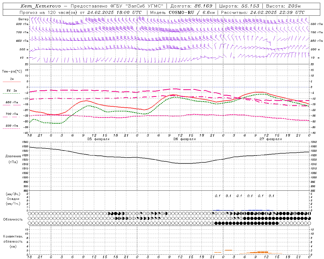324x259 pixels.
Task: Click the "Конвективн." convective cloud panel label
Action: click(13, 236)
